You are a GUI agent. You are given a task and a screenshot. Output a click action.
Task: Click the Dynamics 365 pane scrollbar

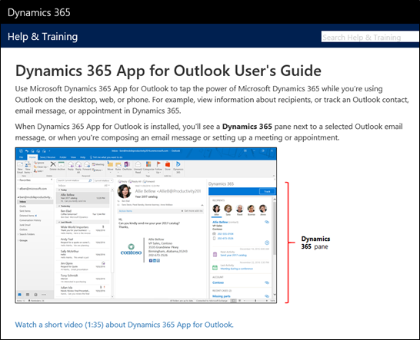tap(275, 229)
